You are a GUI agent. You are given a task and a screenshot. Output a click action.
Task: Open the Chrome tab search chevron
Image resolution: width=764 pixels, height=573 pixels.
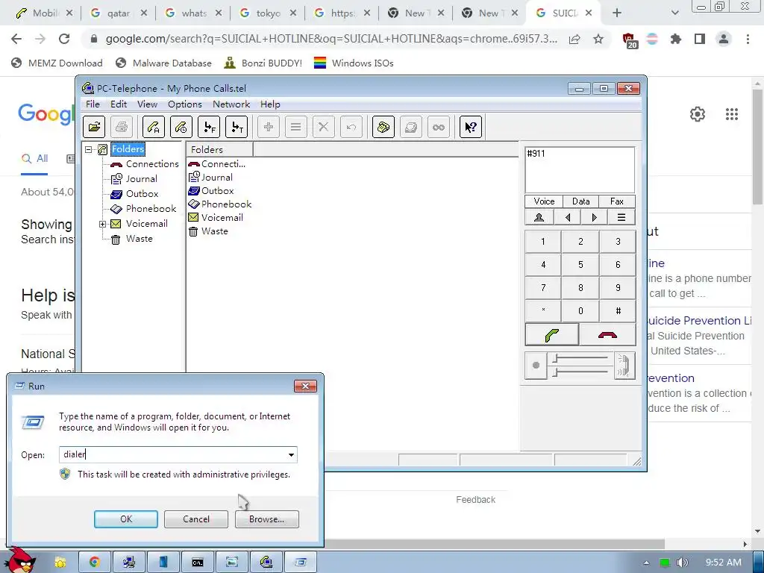tap(674, 13)
